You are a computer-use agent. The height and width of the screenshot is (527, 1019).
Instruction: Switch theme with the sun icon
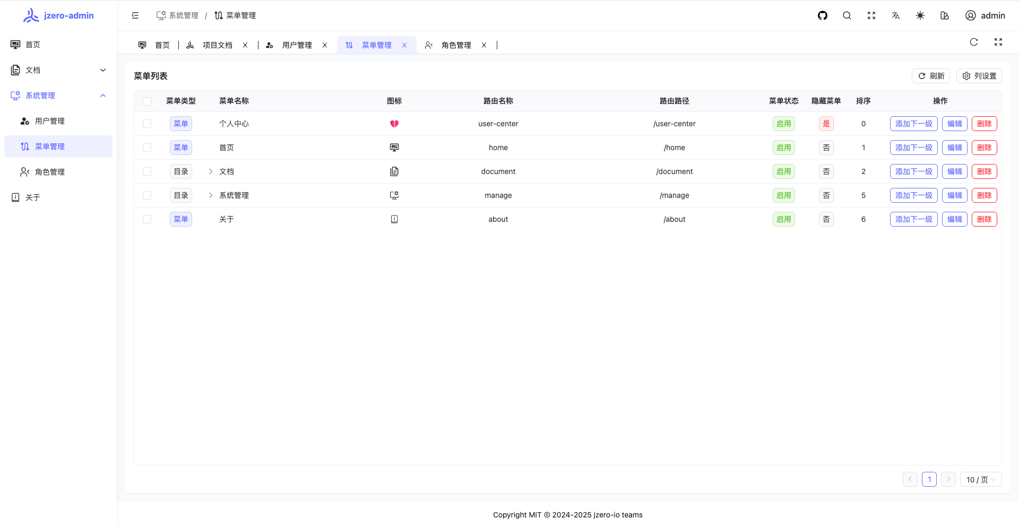(x=920, y=15)
